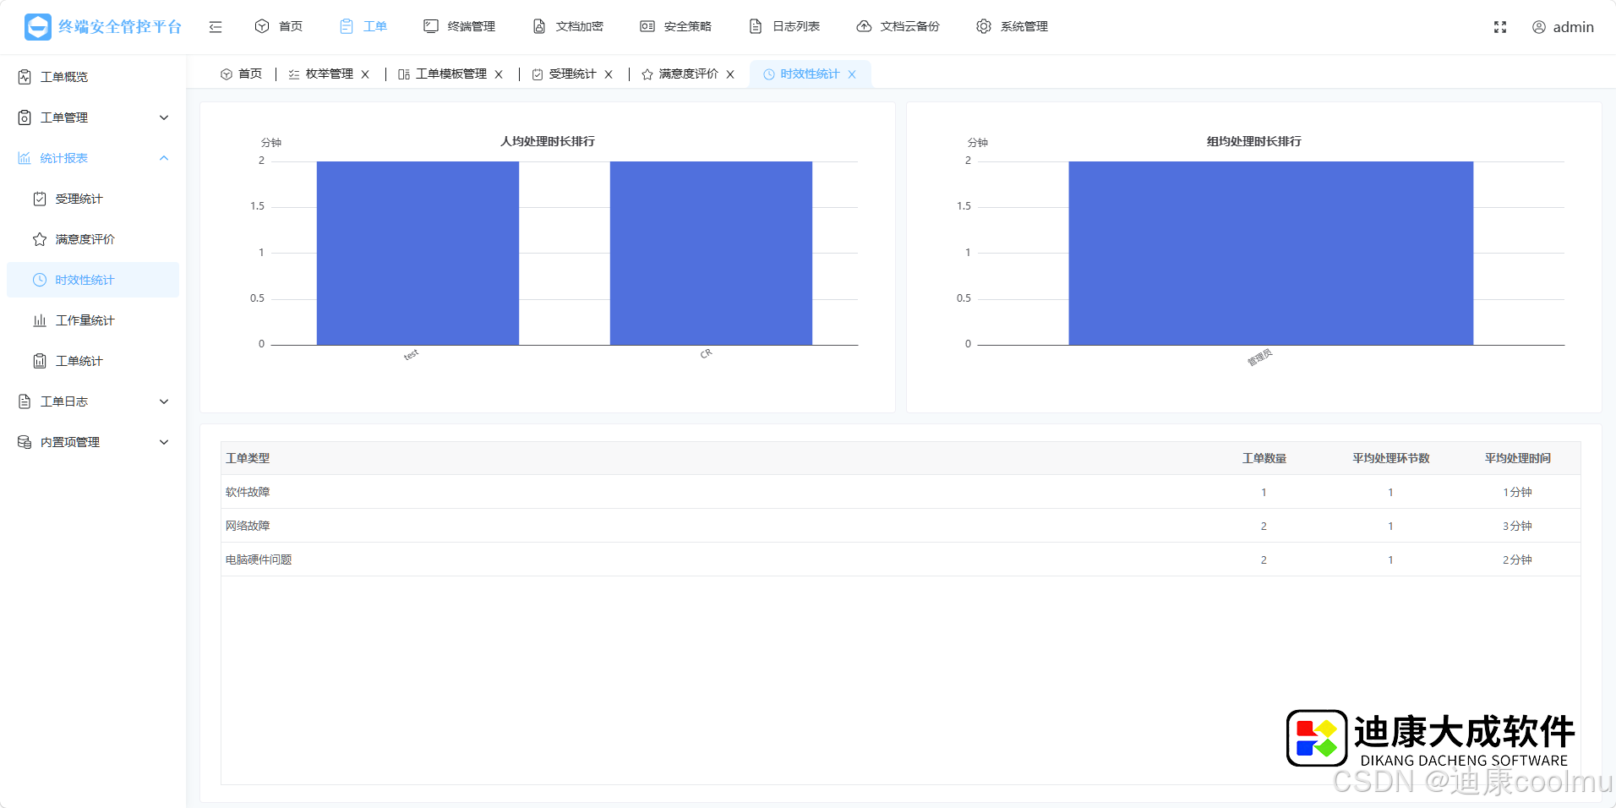Click the 内置项管理 database icon

click(25, 442)
